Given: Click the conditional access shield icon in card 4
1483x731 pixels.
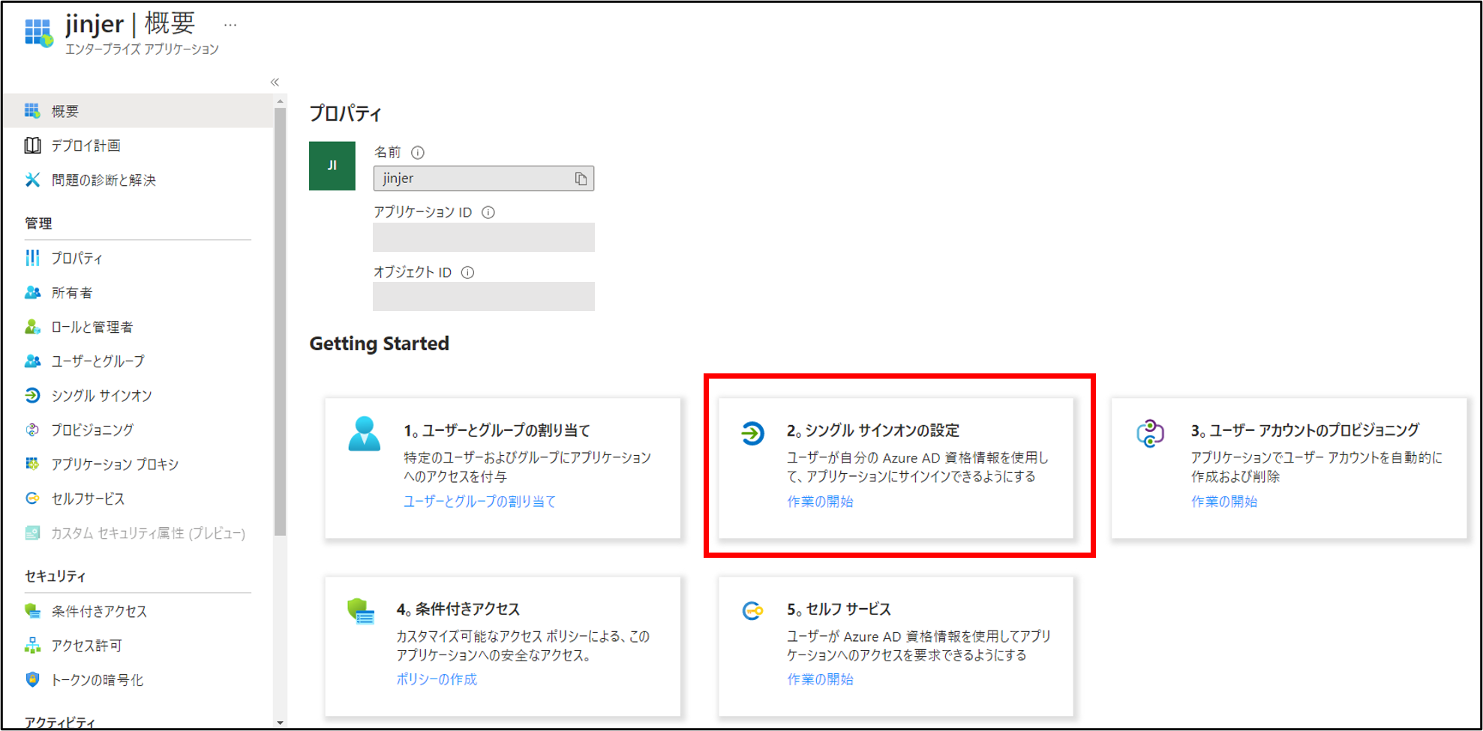Looking at the screenshot, I should tap(361, 612).
